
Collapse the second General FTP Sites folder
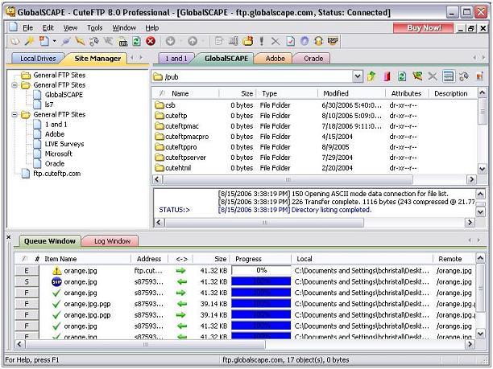(15, 84)
